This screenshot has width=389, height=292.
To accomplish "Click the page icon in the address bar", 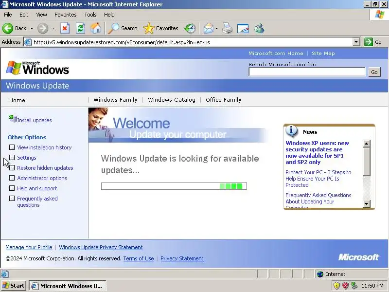I will [x=28, y=42].
